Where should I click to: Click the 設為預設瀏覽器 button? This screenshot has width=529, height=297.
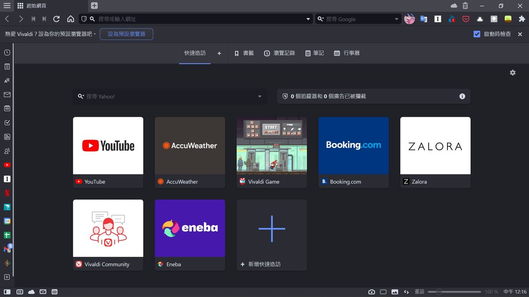127,34
